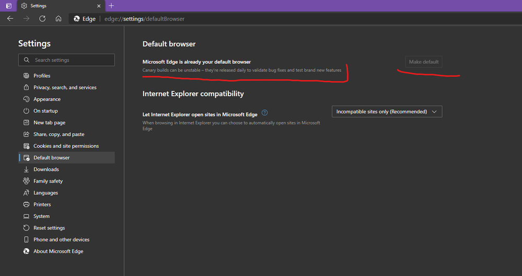Click the Privacy lock icon
The image size is (522, 276).
pos(26,87)
